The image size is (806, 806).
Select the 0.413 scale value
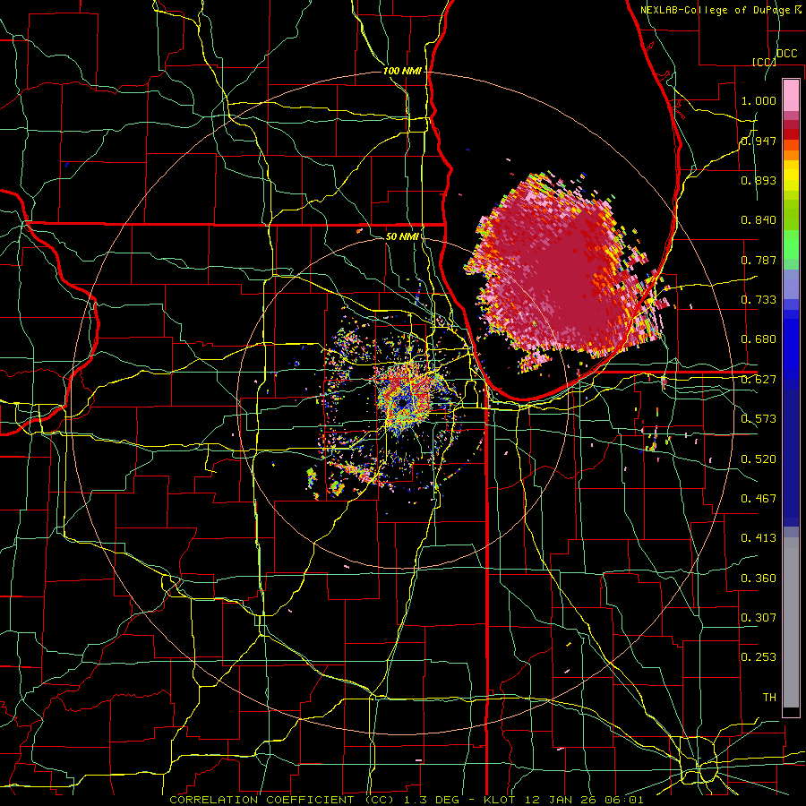point(759,538)
